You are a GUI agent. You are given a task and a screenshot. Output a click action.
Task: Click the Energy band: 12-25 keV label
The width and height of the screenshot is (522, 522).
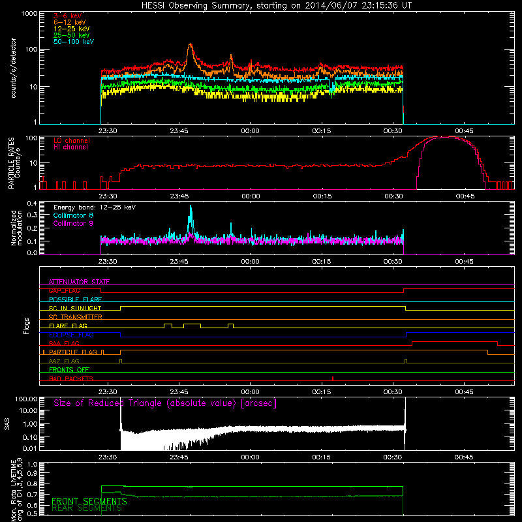[95, 207]
